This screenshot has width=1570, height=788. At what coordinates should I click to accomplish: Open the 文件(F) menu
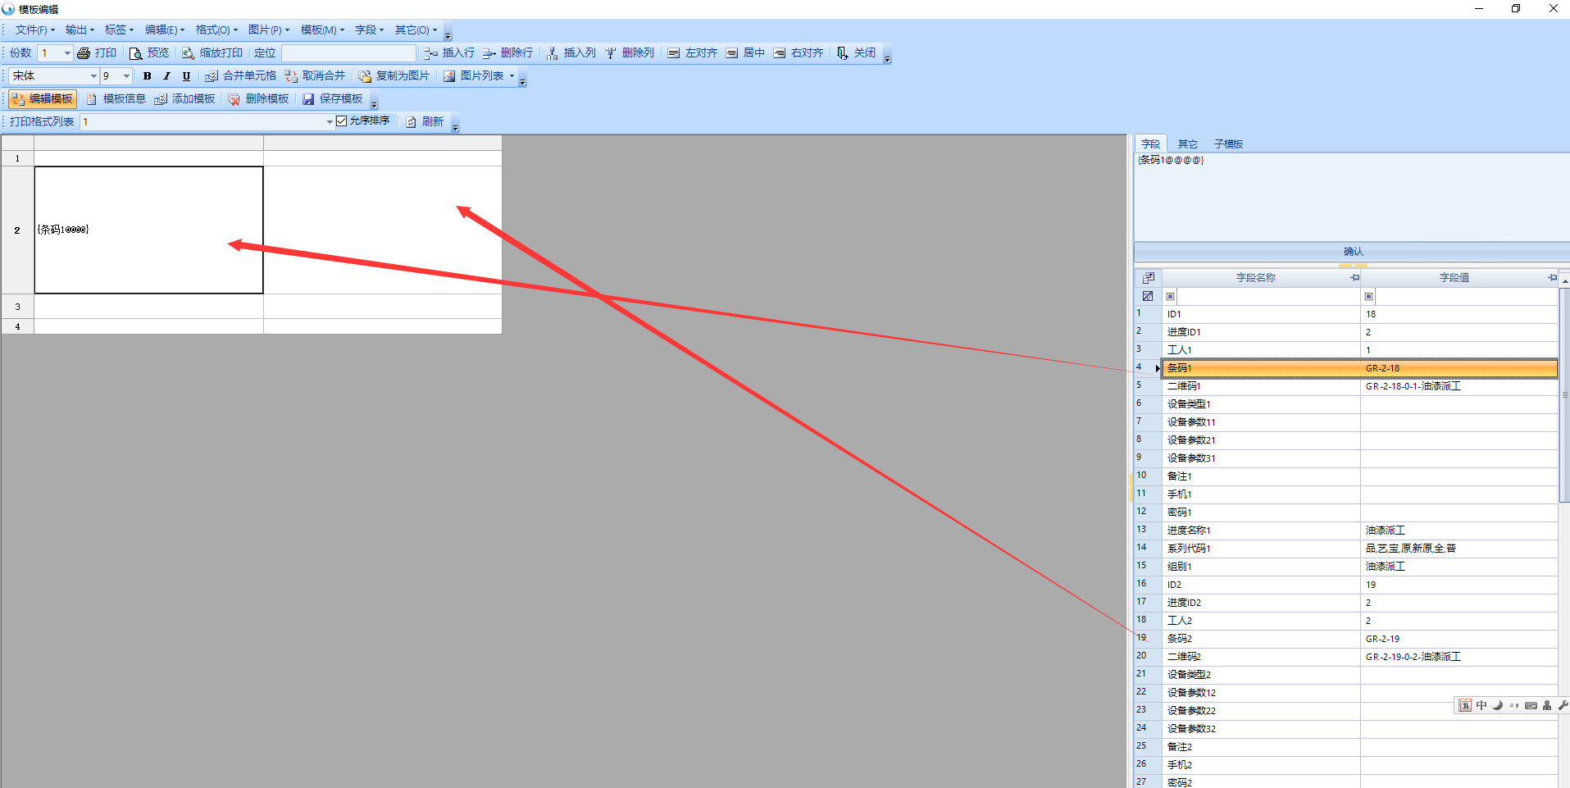pyautogui.click(x=34, y=30)
